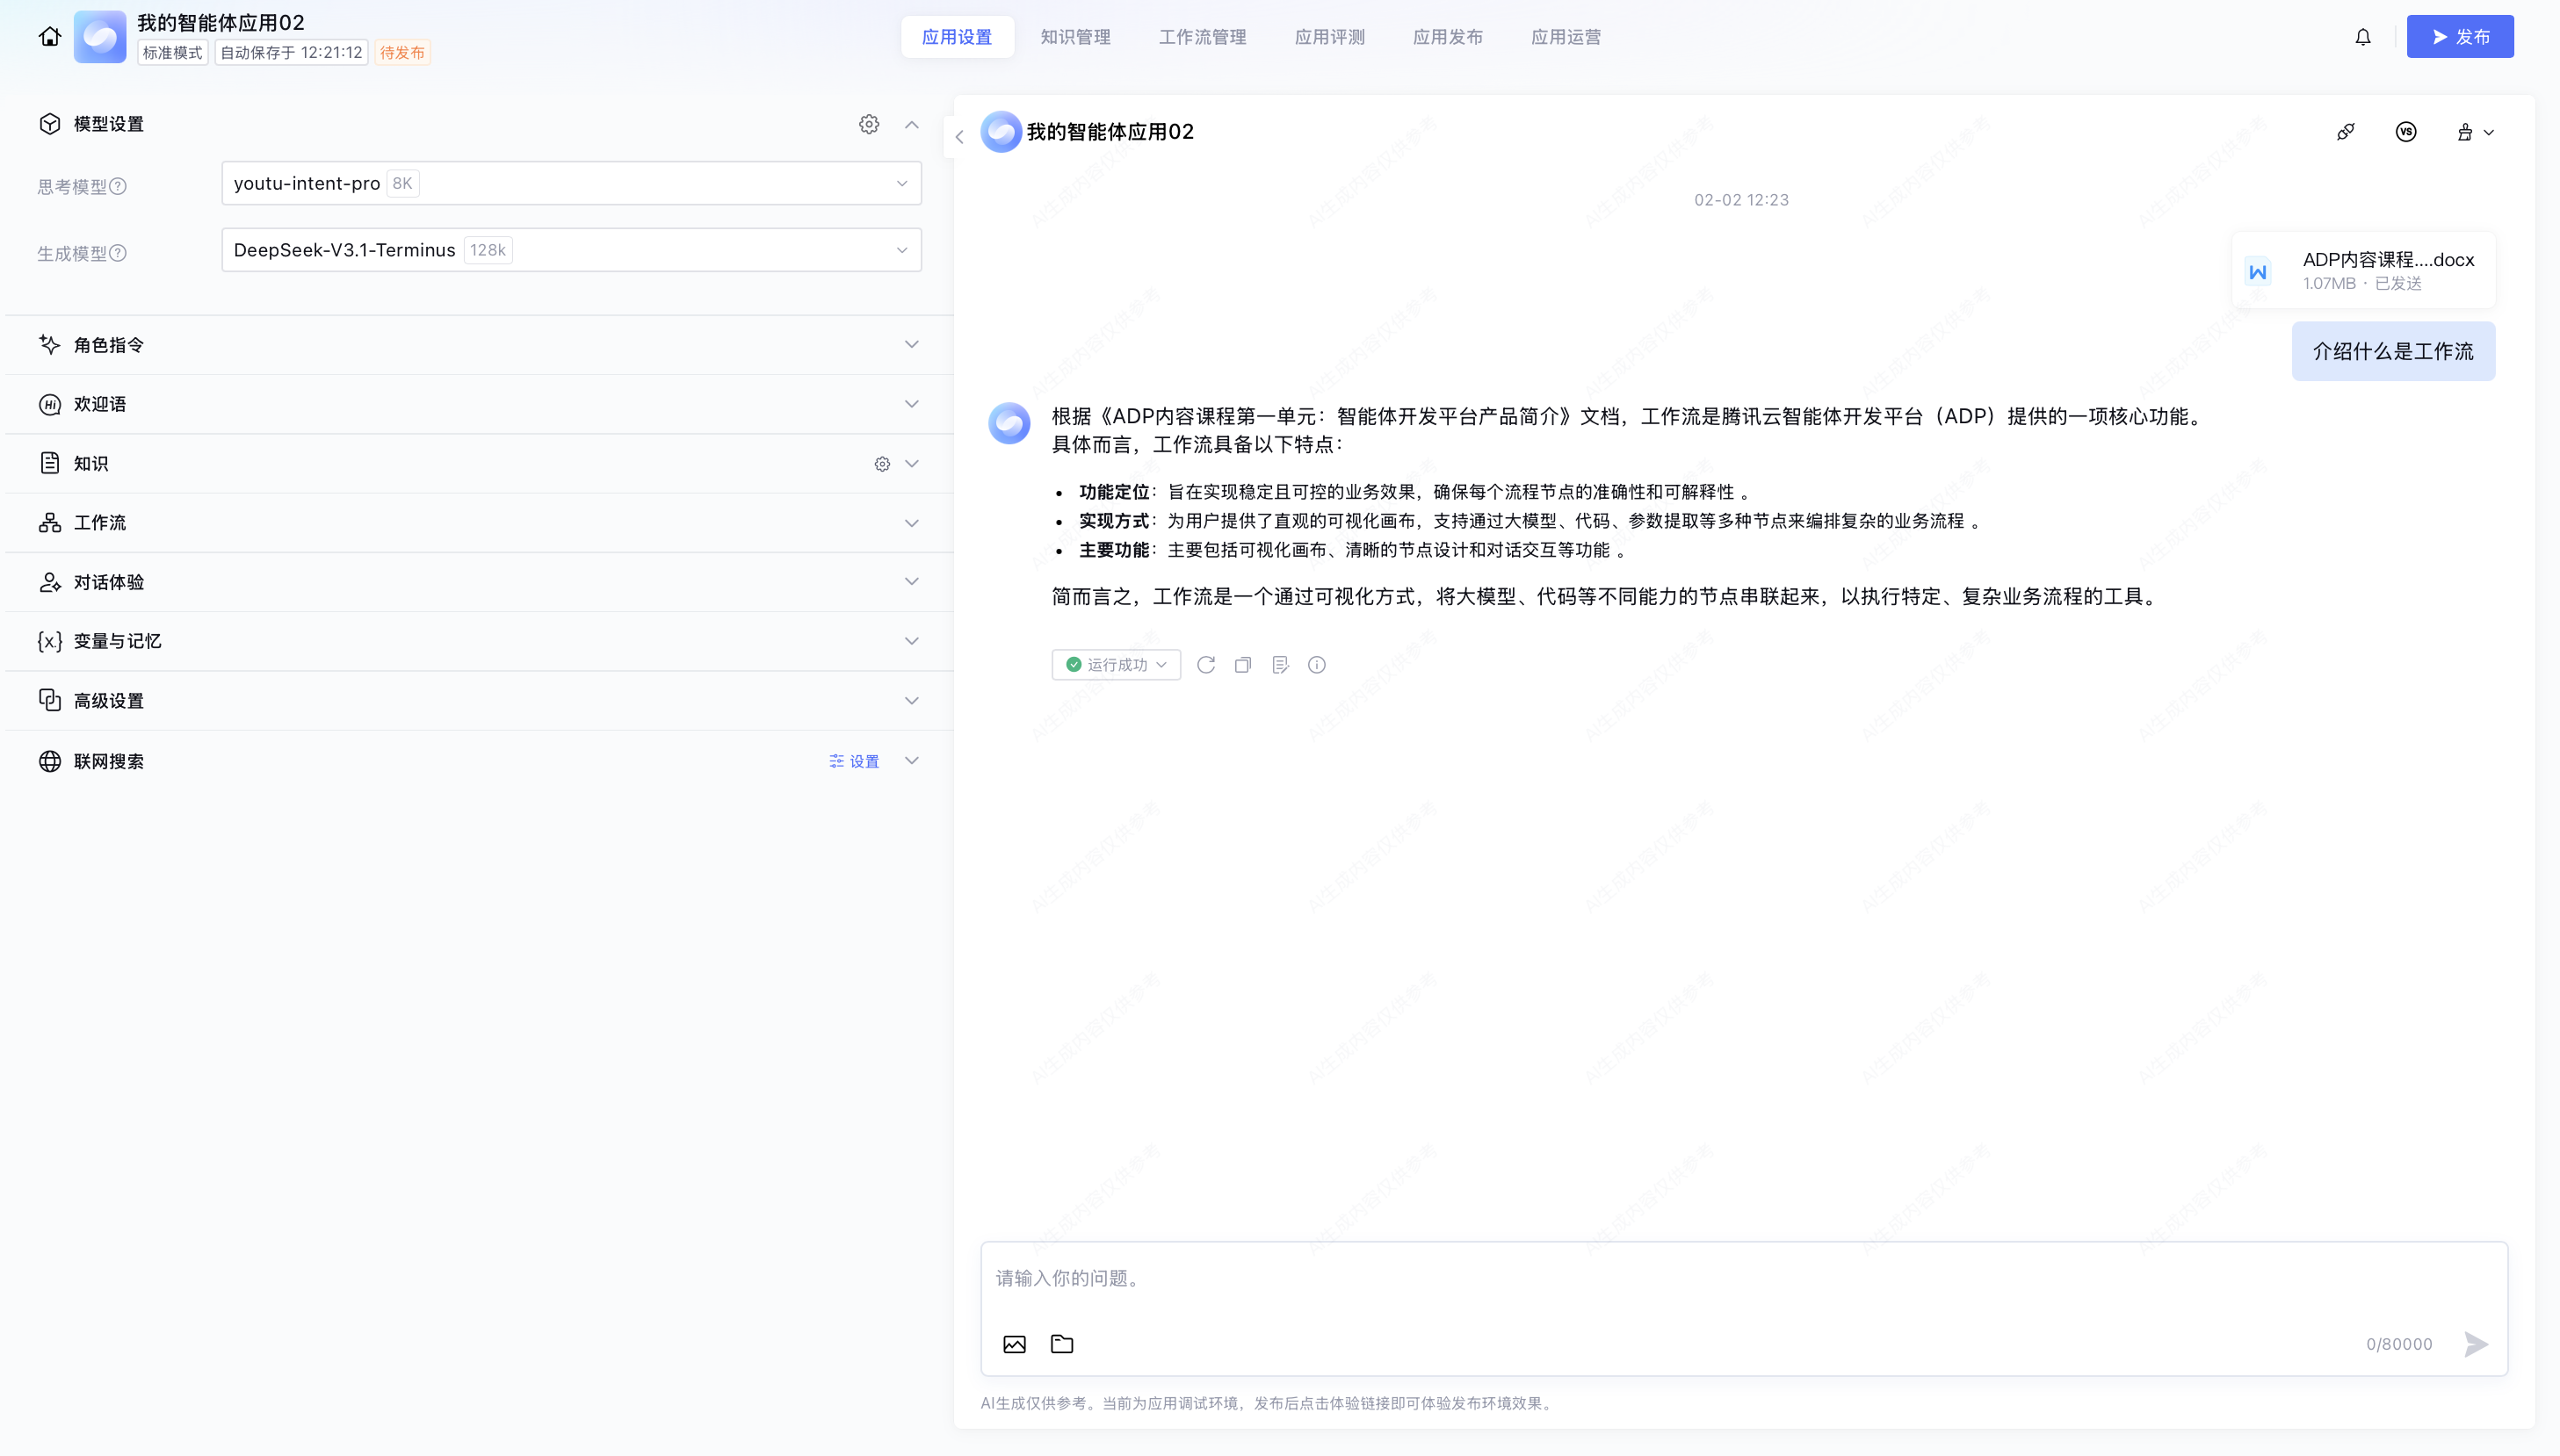Image resolution: width=2560 pixels, height=1456 pixels.
Task: Open the 生成模型 DeepSeek-V3.1-Terminus dropdown
Action: click(x=570, y=250)
